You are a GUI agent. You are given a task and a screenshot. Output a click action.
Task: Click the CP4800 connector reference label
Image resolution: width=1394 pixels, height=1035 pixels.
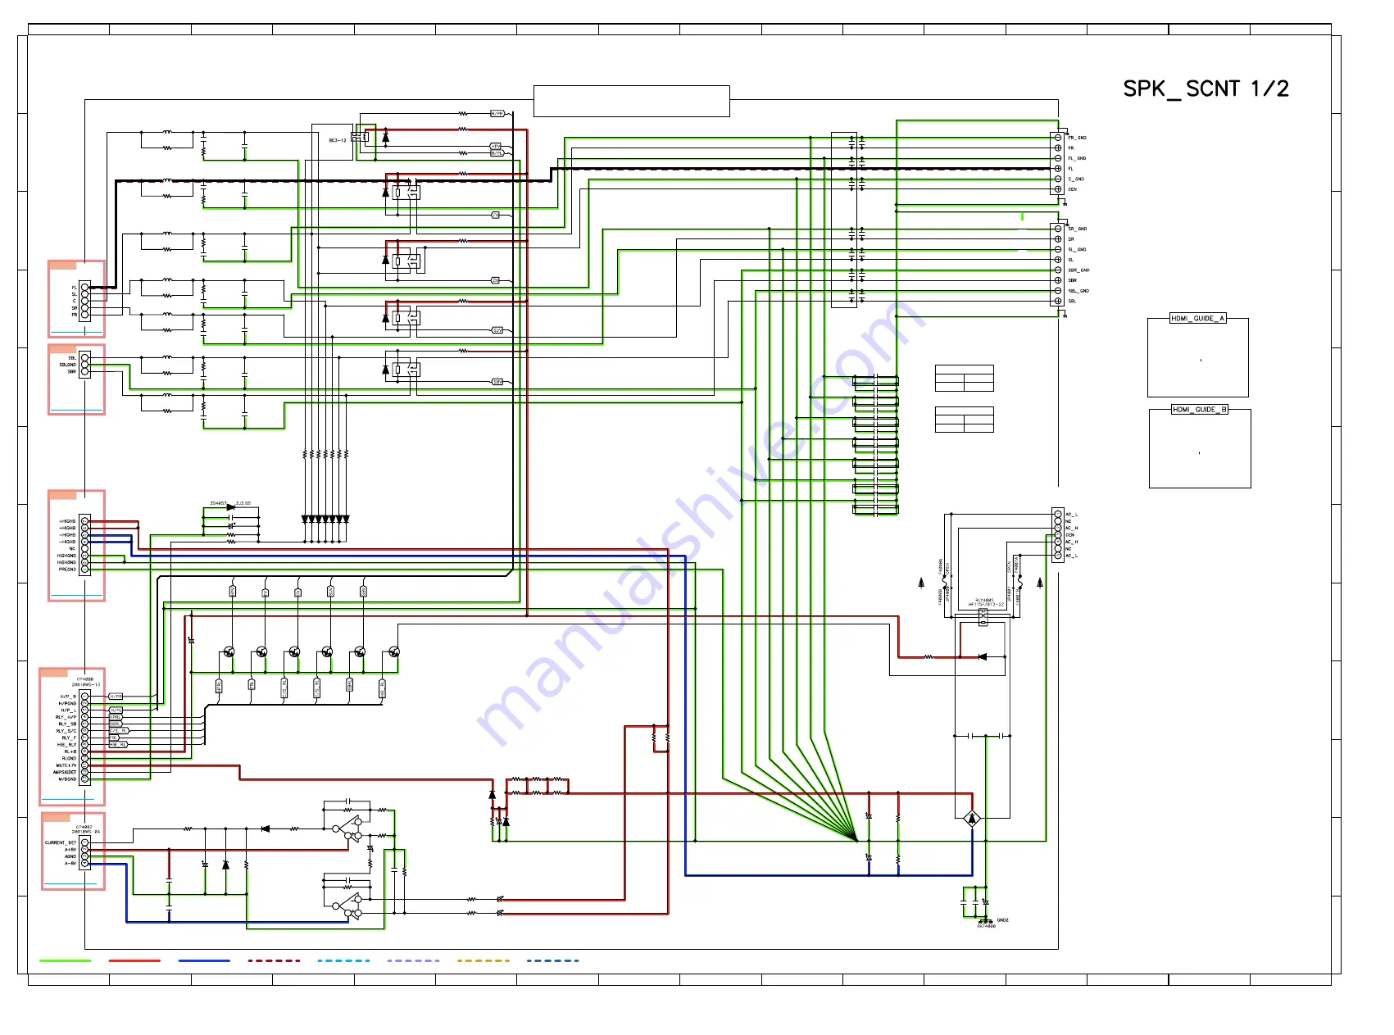point(85,679)
